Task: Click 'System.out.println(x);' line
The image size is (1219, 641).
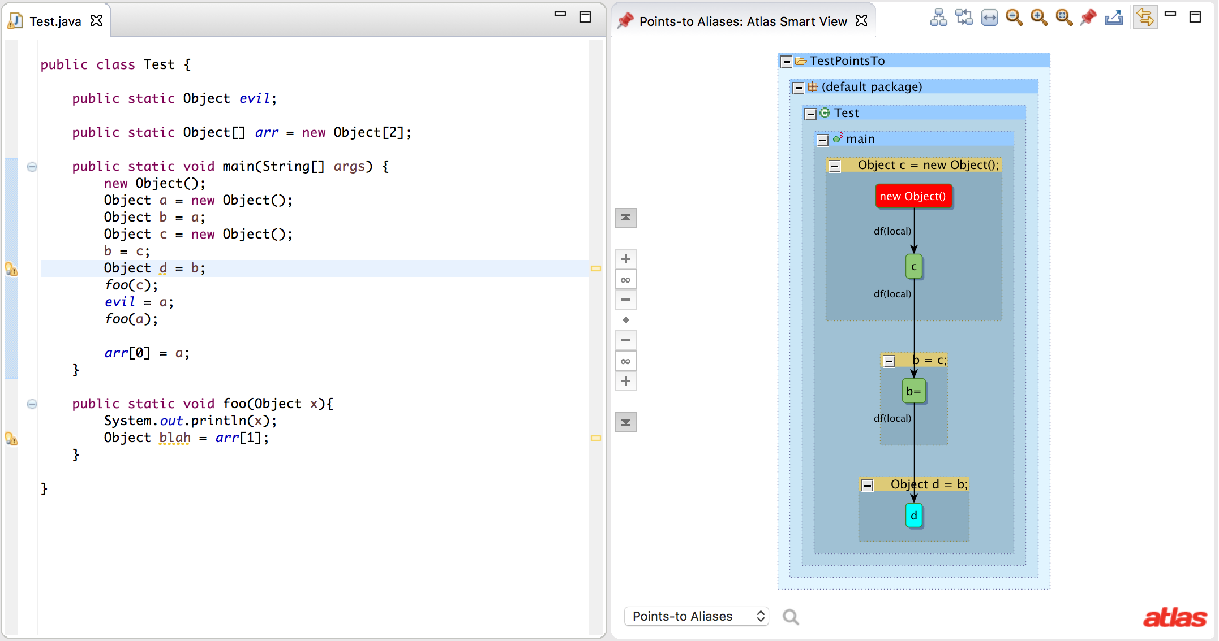Action: coord(191,421)
